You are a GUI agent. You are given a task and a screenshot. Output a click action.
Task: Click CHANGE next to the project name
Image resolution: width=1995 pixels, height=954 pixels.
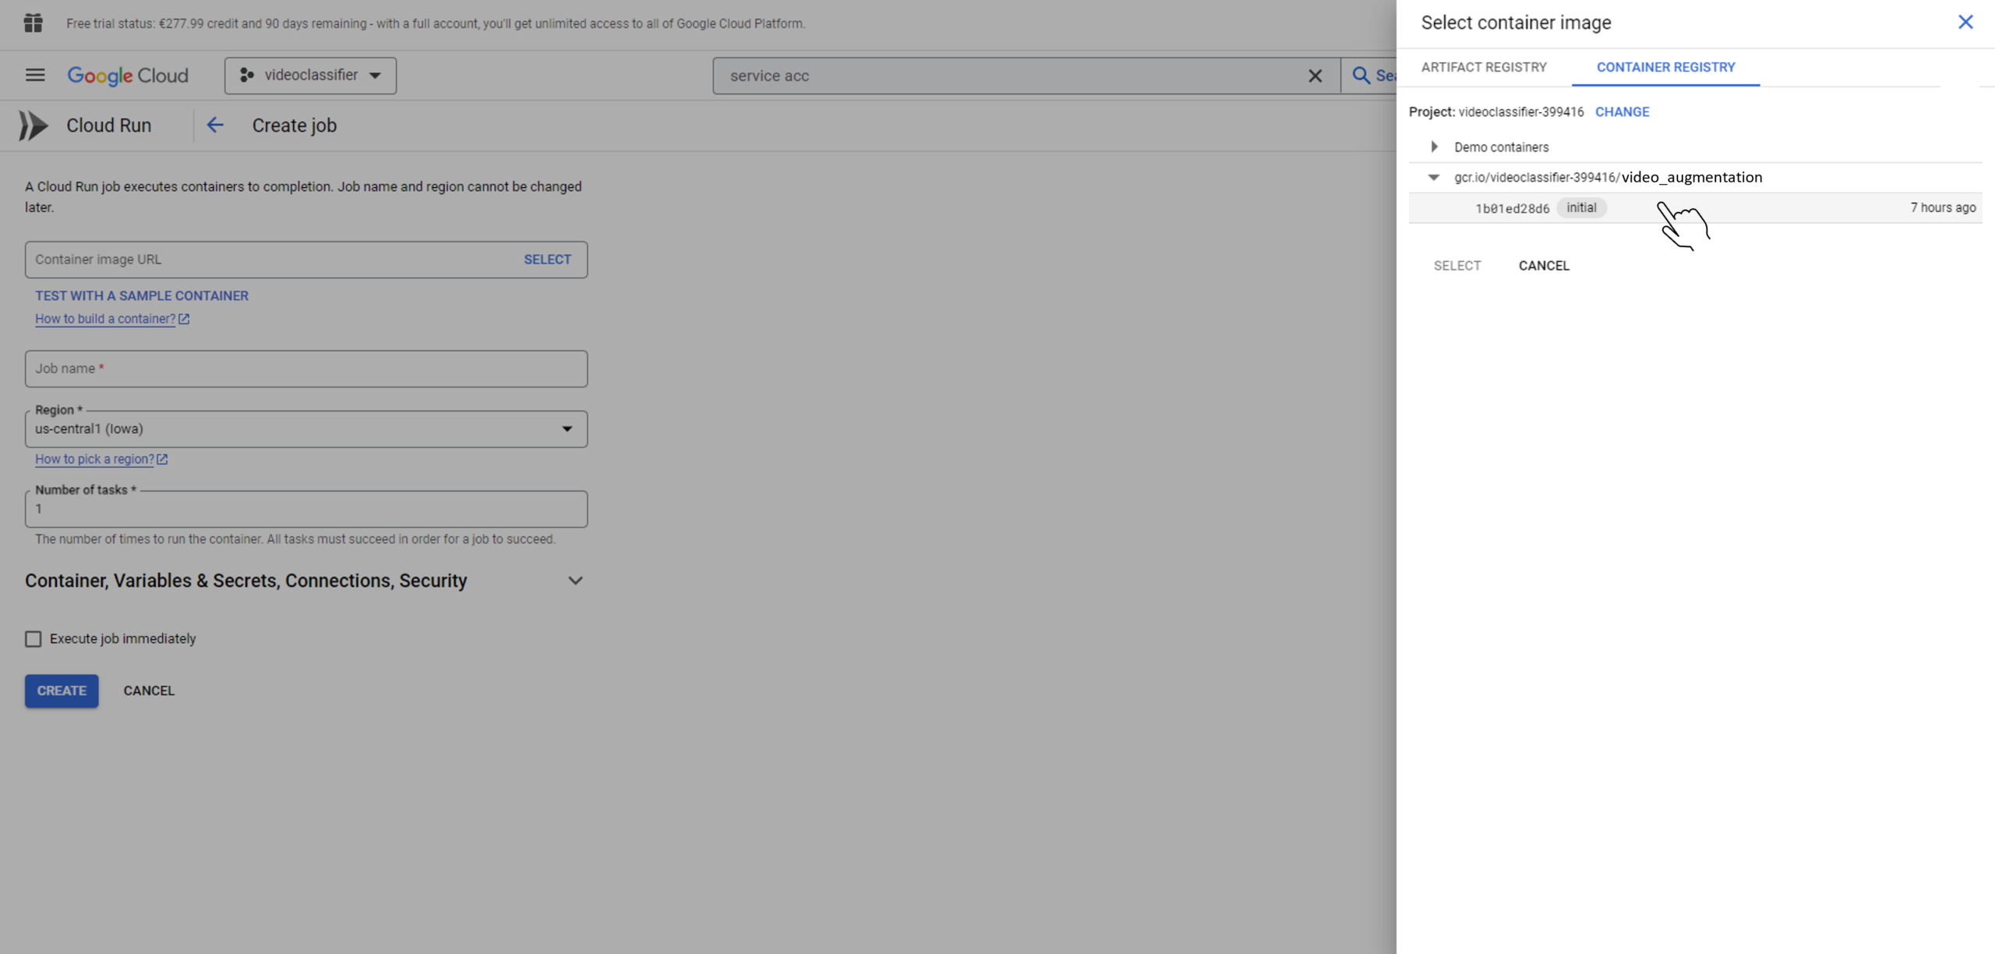tap(1622, 111)
